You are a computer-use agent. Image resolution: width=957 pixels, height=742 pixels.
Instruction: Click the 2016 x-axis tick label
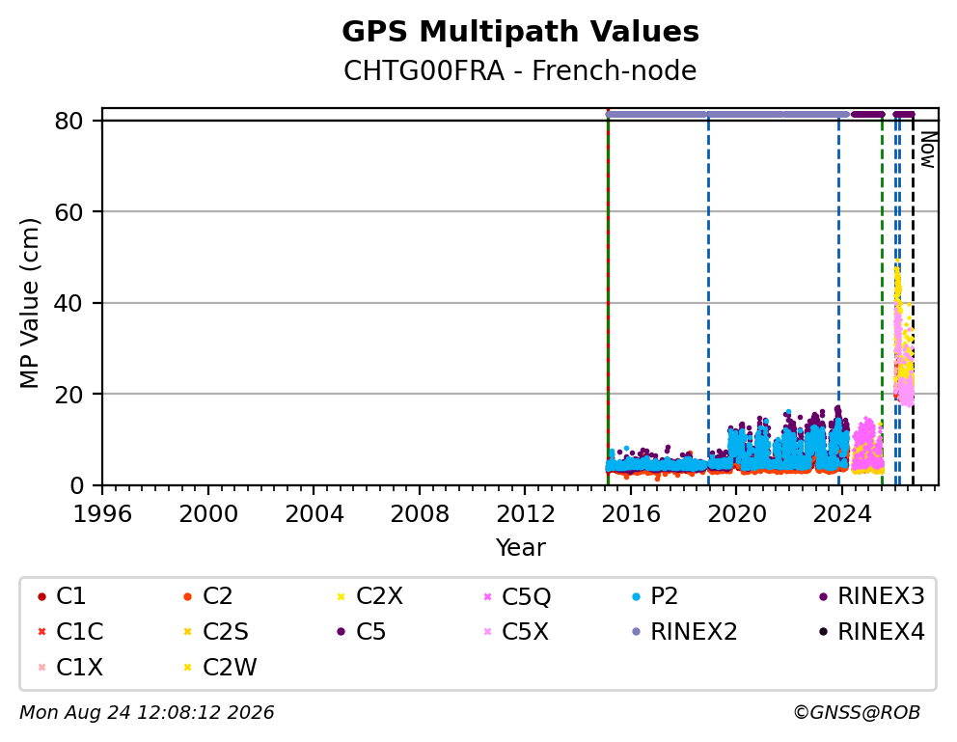tap(631, 514)
